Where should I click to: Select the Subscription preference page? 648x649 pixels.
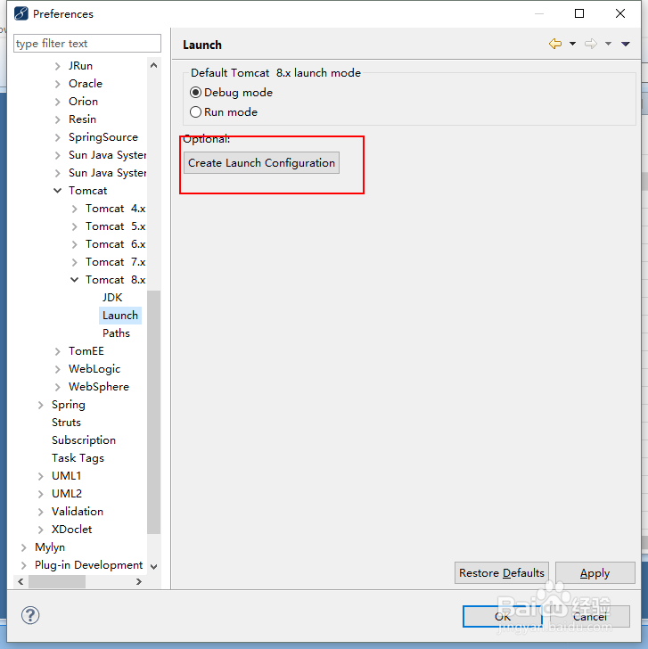click(84, 440)
